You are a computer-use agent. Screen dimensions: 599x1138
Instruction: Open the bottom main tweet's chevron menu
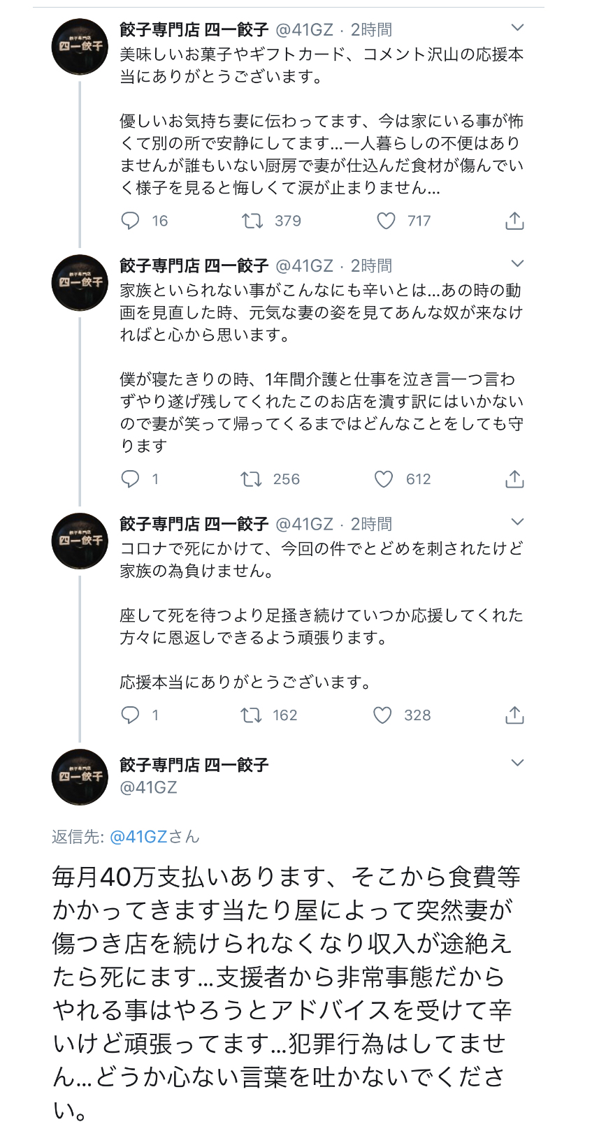(517, 763)
